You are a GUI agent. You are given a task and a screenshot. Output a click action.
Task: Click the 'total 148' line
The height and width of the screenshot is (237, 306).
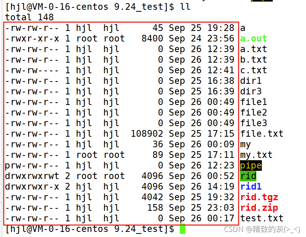point(29,17)
